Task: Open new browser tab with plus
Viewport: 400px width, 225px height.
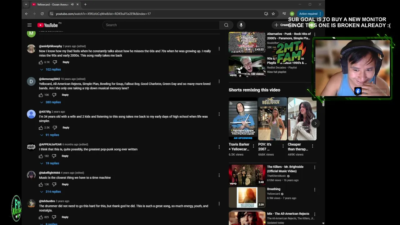Action: coord(85,4)
